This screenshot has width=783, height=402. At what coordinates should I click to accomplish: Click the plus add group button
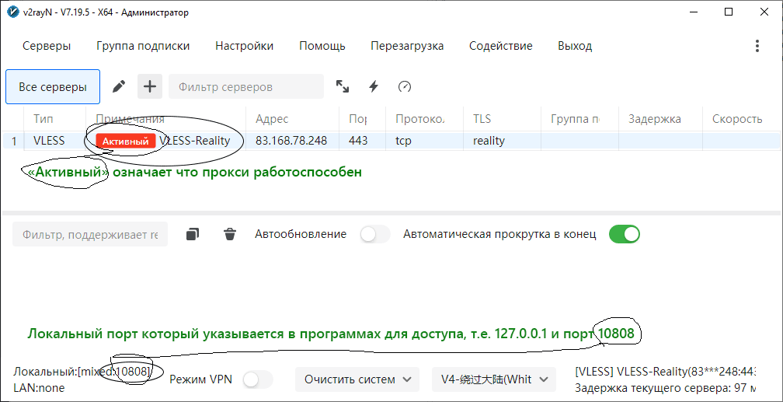(x=150, y=86)
